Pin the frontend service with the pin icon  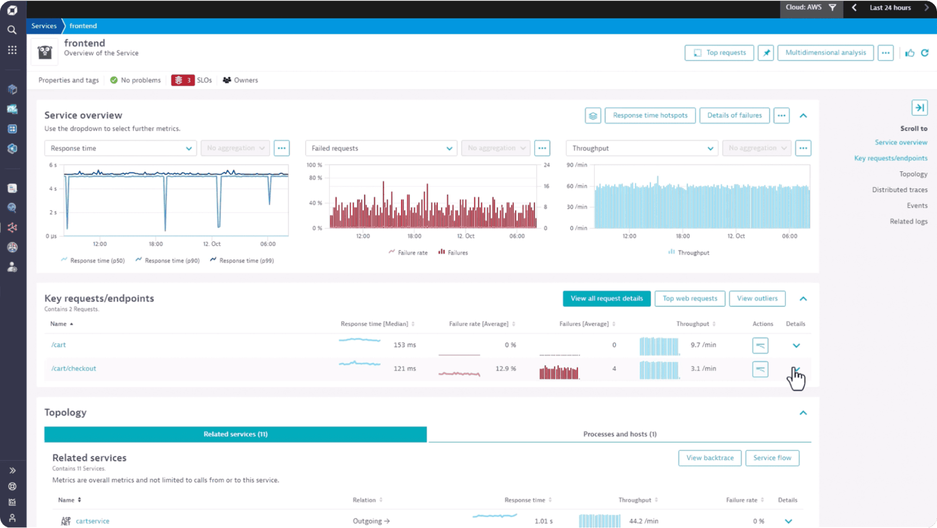[765, 53]
